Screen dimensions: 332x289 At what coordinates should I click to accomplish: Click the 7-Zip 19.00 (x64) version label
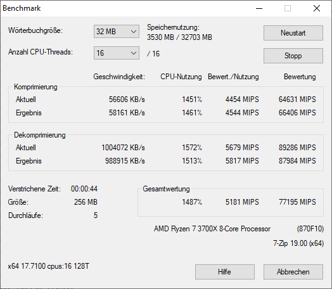pos(298,243)
